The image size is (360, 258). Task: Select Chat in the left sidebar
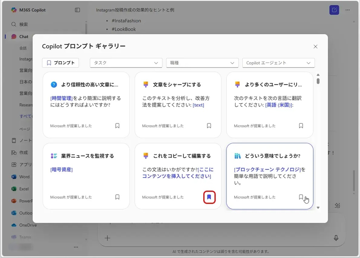(24, 37)
